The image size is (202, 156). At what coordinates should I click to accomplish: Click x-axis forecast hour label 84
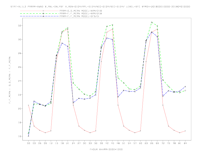point(185,143)
